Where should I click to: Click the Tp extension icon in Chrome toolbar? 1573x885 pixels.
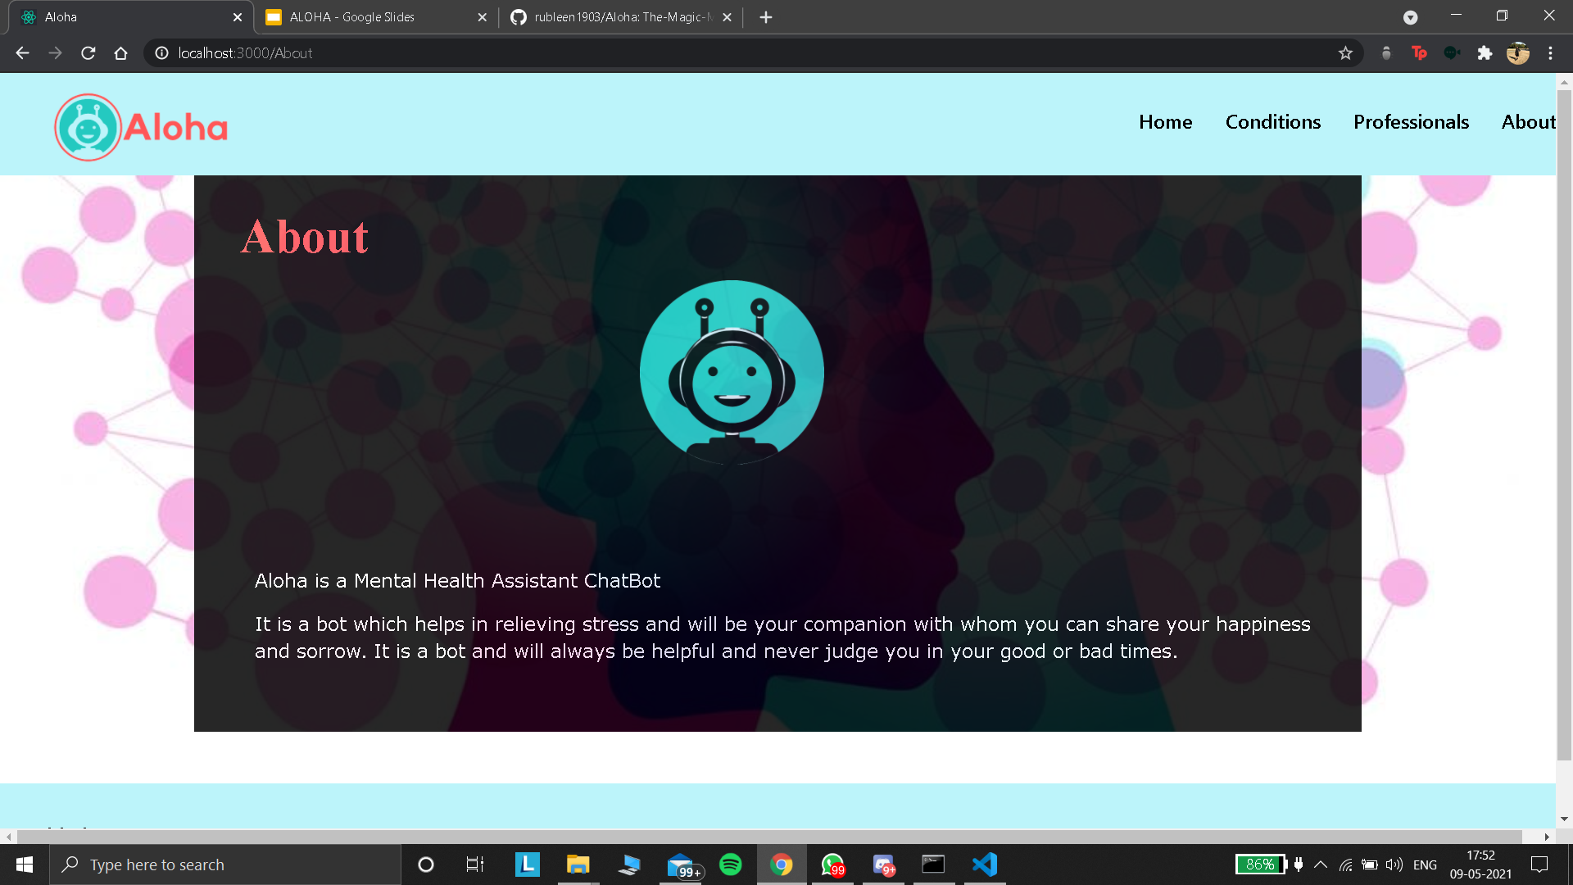pos(1420,52)
